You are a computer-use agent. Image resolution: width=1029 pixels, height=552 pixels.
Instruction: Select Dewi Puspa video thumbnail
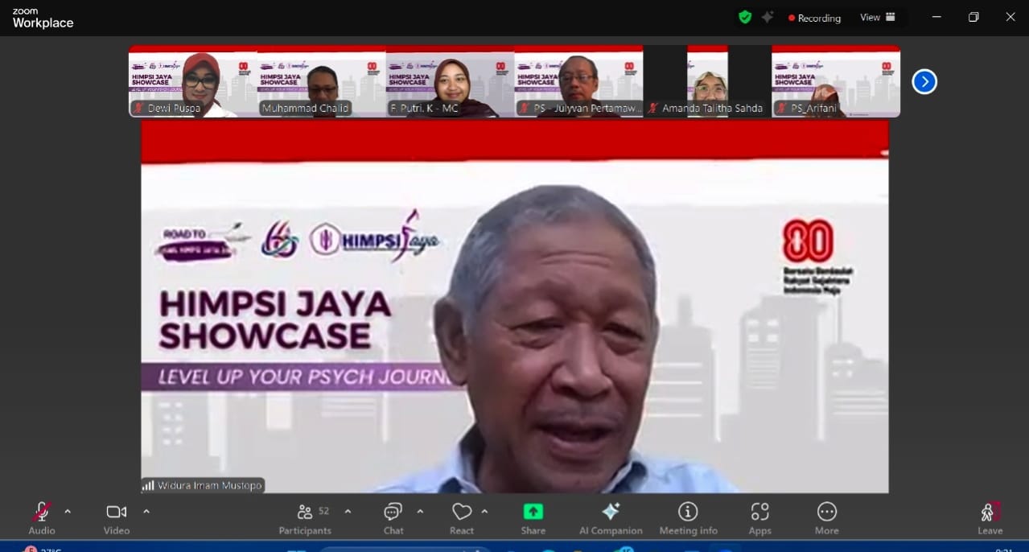[x=193, y=81]
